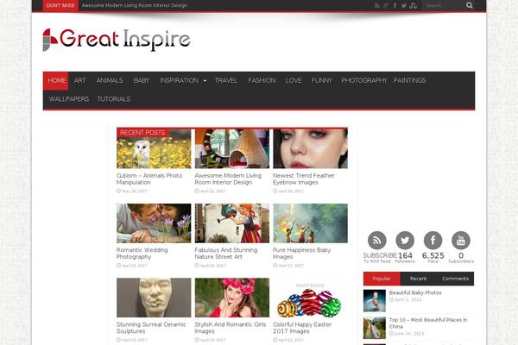518x345 pixels.
Task: Click the owl in yellow flowers thumbnail
Action: [x=154, y=148]
